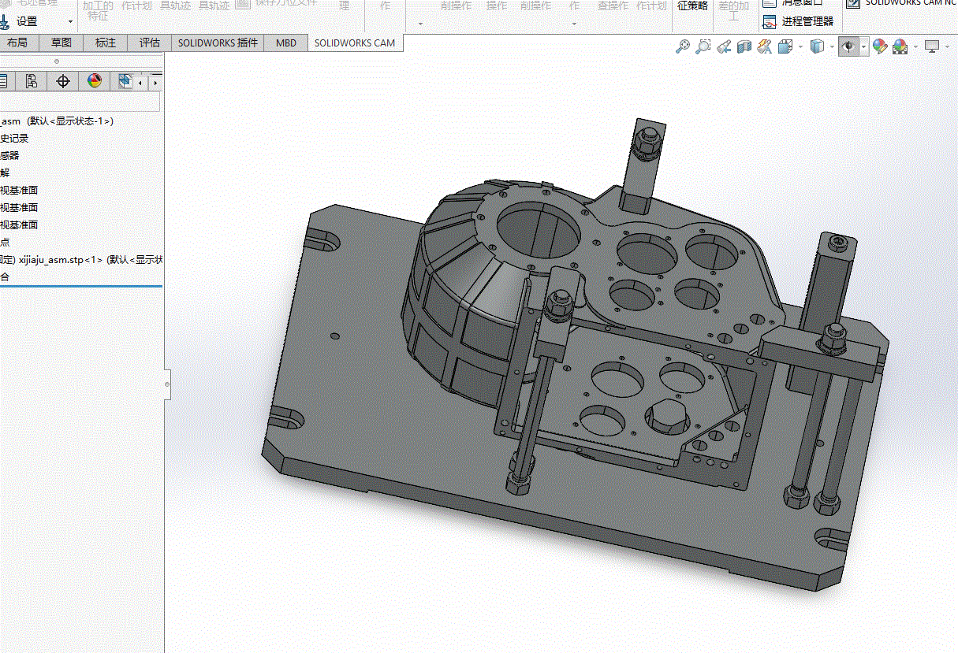
Task: Open the Edit Appearance color ball icon
Action: pyautogui.click(x=880, y=47)
